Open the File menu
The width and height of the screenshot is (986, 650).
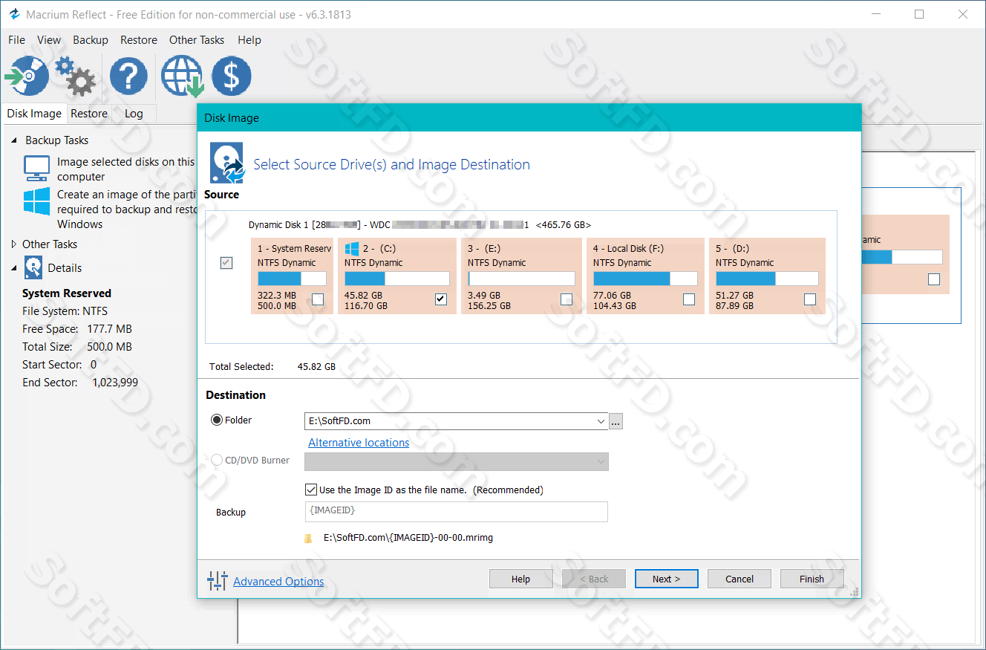pyautogui.click(x=16, y=40)
